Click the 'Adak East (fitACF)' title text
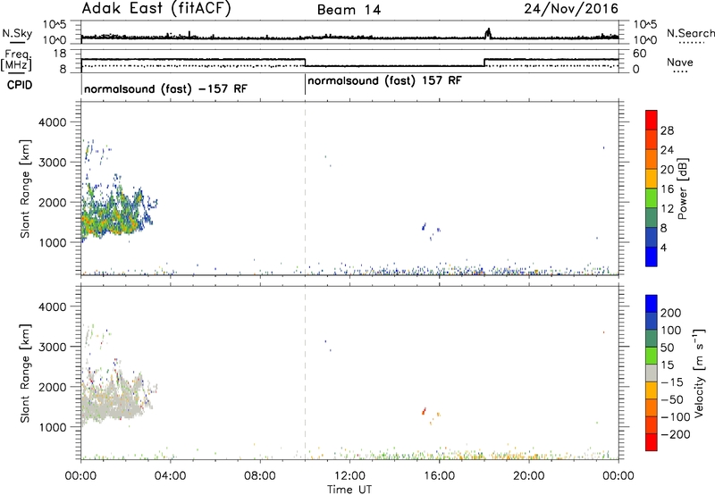This screenshot has height=495, width=715. pos(156,9)
